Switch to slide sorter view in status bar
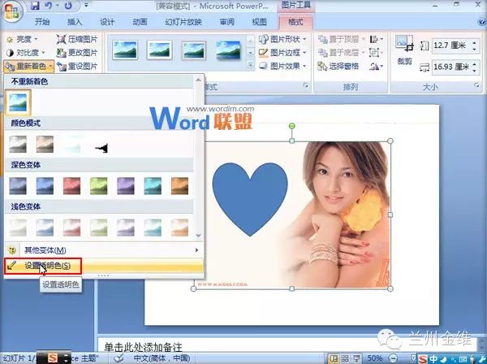The width and height of the screenshot is (487, 364). tap(345, 358)
